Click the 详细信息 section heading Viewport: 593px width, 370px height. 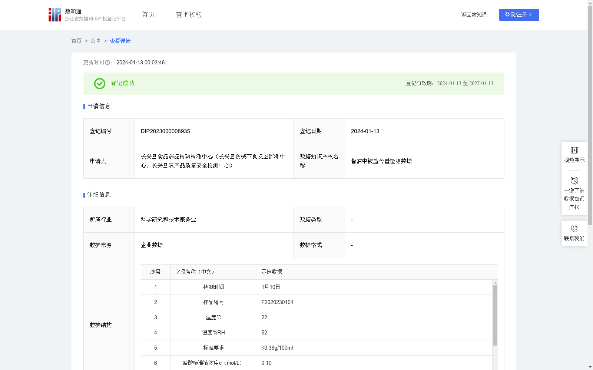tap(99, 195)
